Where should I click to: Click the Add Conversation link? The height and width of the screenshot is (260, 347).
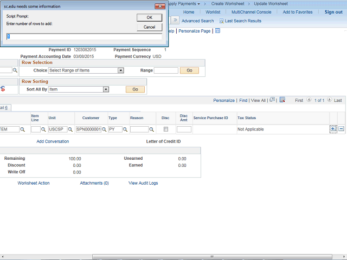tap(53, 141)
